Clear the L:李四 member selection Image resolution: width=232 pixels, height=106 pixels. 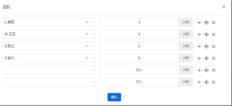coord(87,22)
